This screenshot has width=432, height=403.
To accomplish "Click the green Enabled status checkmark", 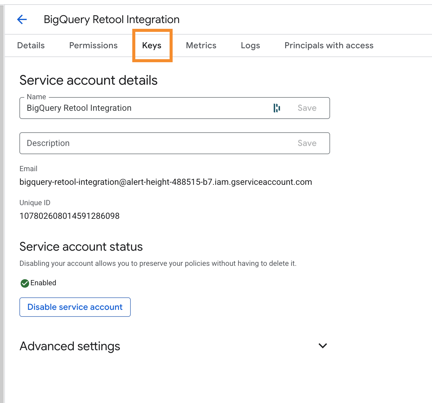I will click(25, 283).
